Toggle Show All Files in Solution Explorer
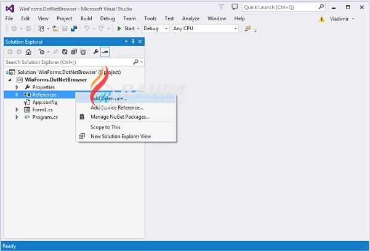The height and width of the screenshot is (251, 370). click(x=83, y=52)
